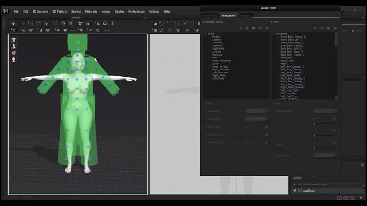Click the pause-shaped icon in 3D toolbar
The height and width of the screenshot is (206, 367).
[x=88, y=23]
